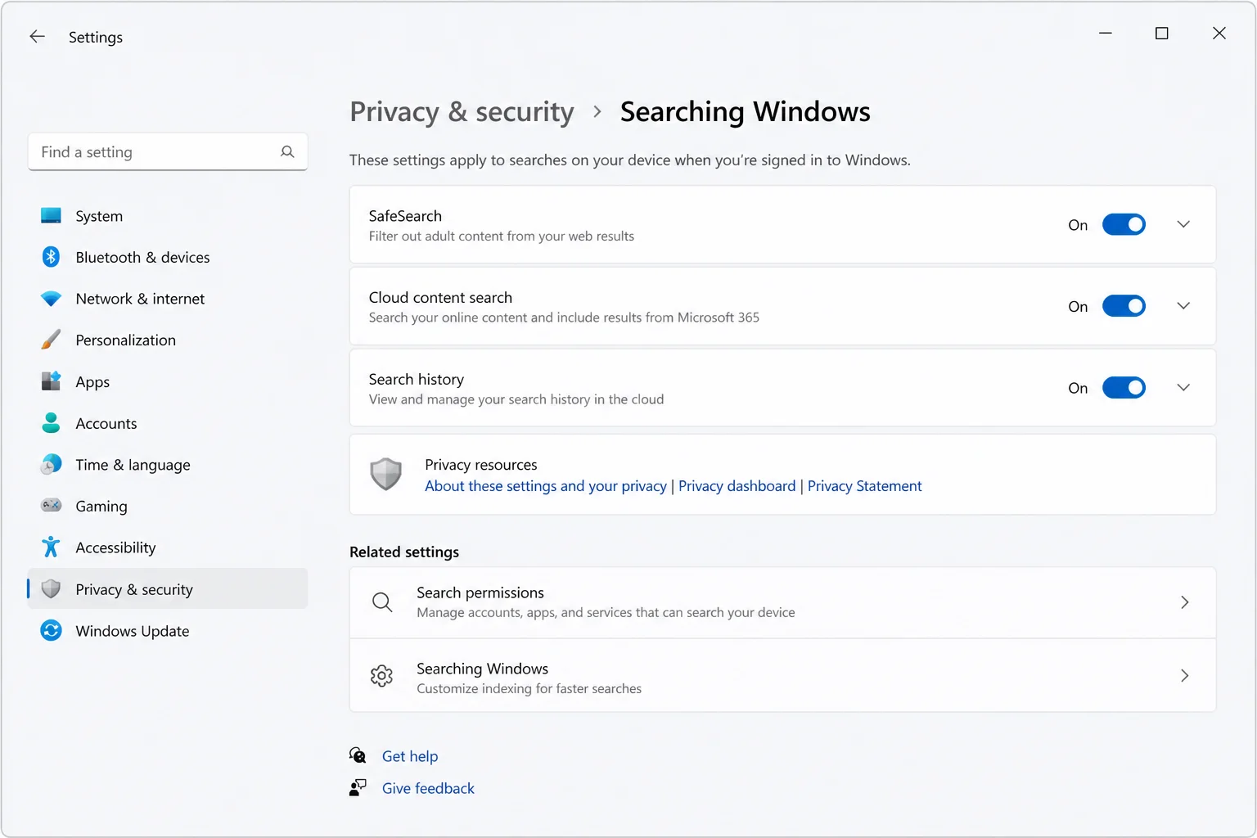Click the search magnifier in Find a setting
This screenshot has height=838, width=1257.
[287, 152]
